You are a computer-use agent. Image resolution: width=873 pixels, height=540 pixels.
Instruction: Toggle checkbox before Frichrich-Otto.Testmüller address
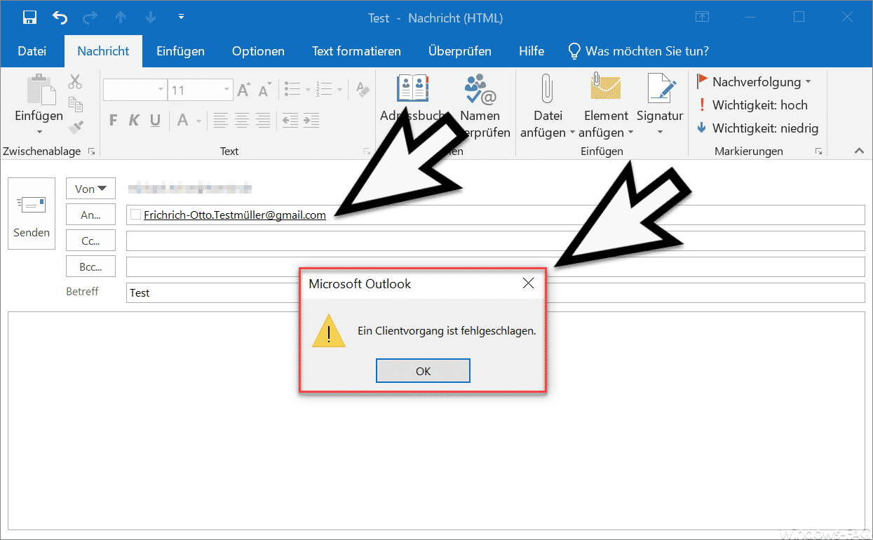136,215
